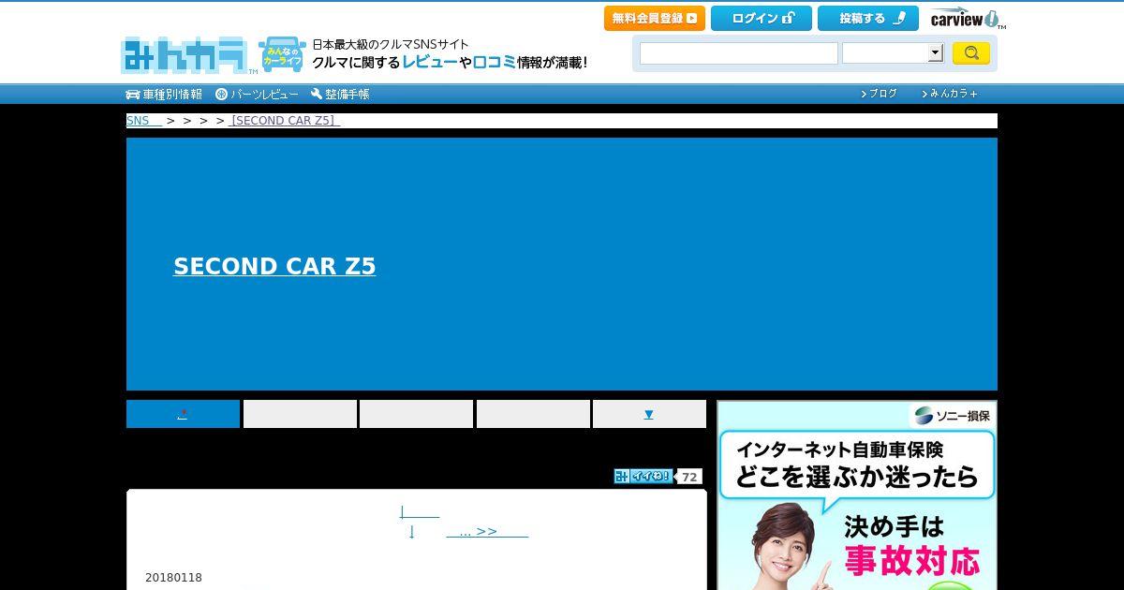Click the tagline 日本最大級のクルマSNSサイト
The height and width of the screenshot is (590, 1124).
391,44
